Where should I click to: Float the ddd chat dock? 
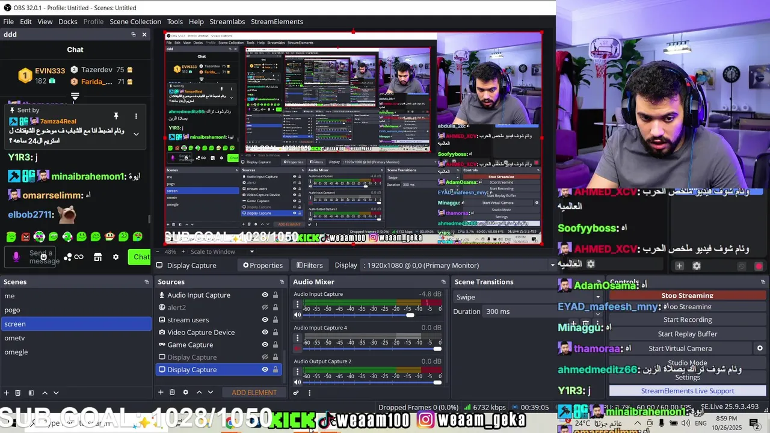coord(134,34)
